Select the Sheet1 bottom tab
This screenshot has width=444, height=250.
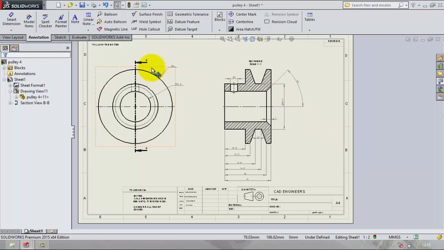click(34, 231)
